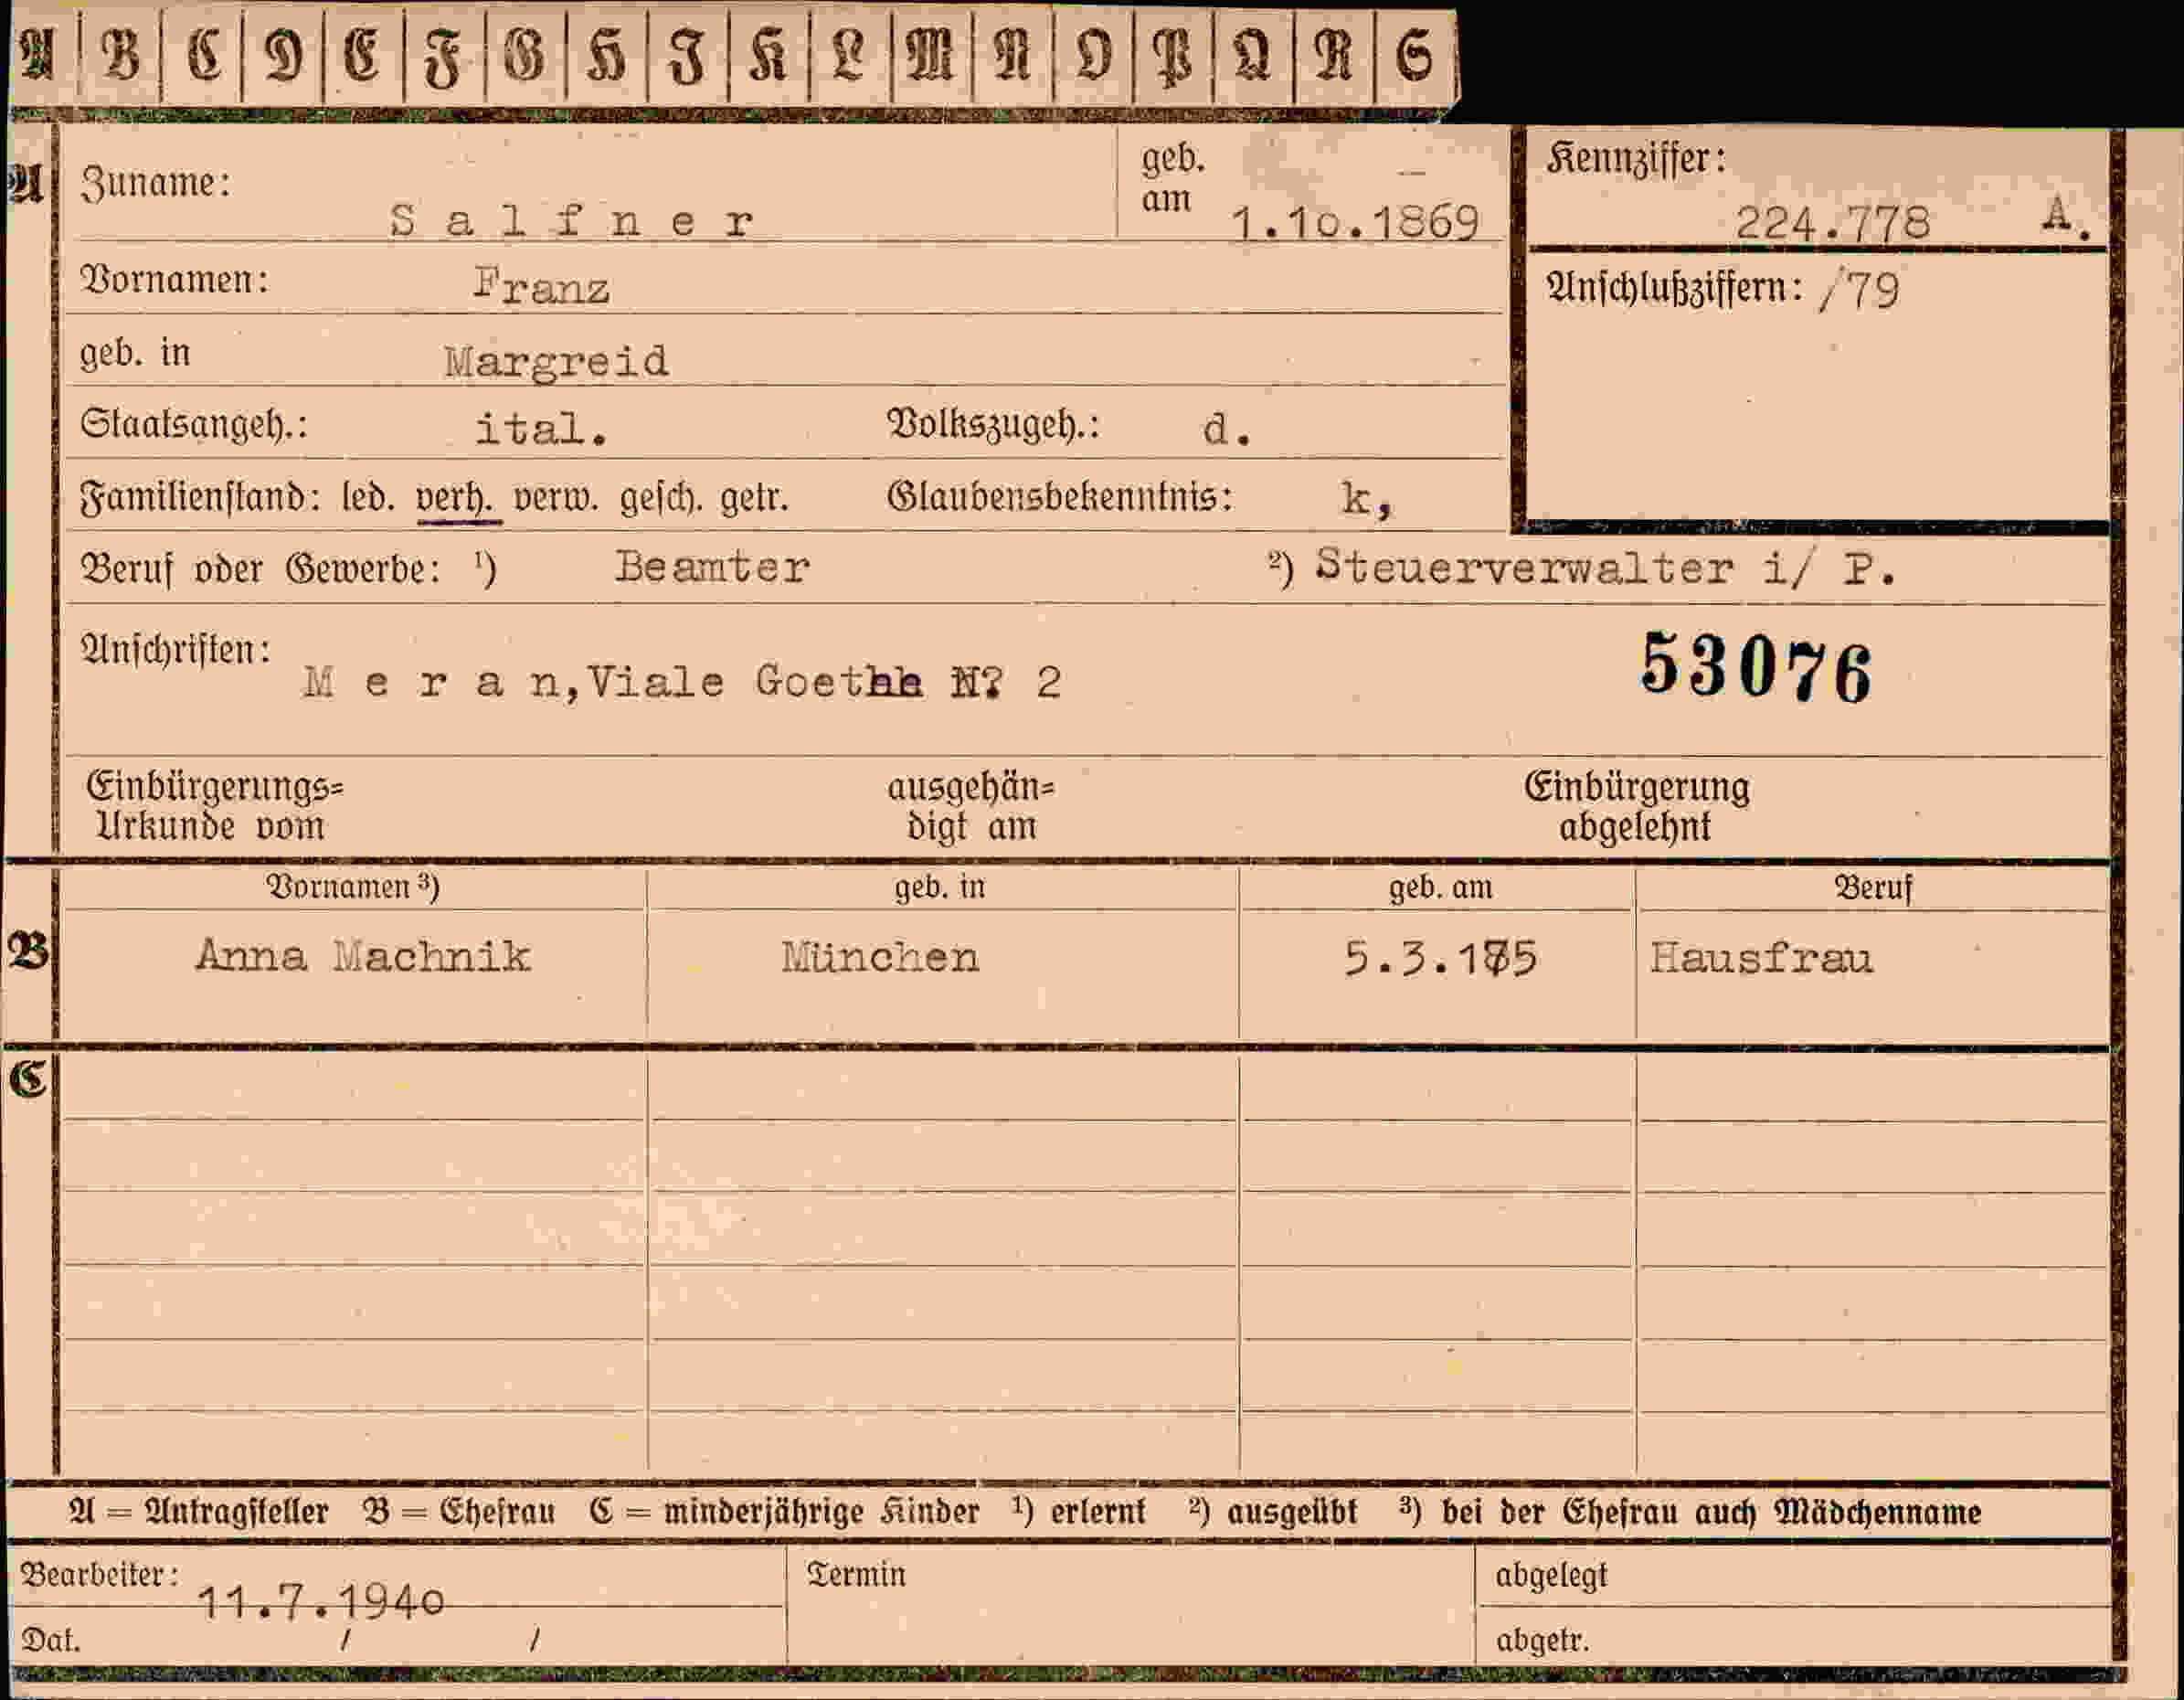This screenshot has width=2184, height=1700.
Task: Select the Fraktur letter K index tab
Action: [x=768, y=55]
